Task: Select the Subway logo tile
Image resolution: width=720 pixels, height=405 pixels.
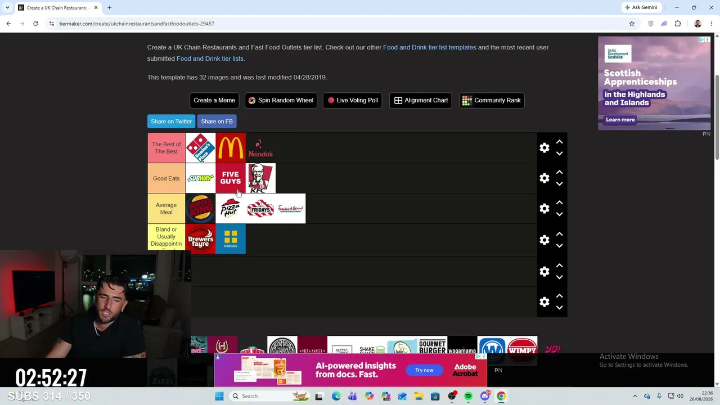Action: point(200,178)
